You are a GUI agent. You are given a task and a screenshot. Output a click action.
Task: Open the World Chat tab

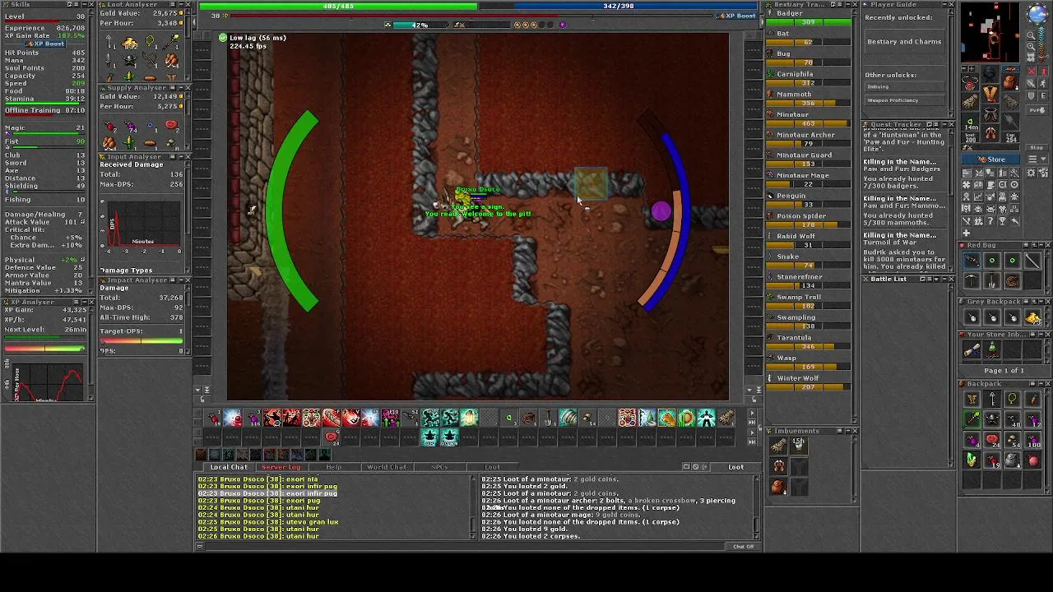coord(387,467)
